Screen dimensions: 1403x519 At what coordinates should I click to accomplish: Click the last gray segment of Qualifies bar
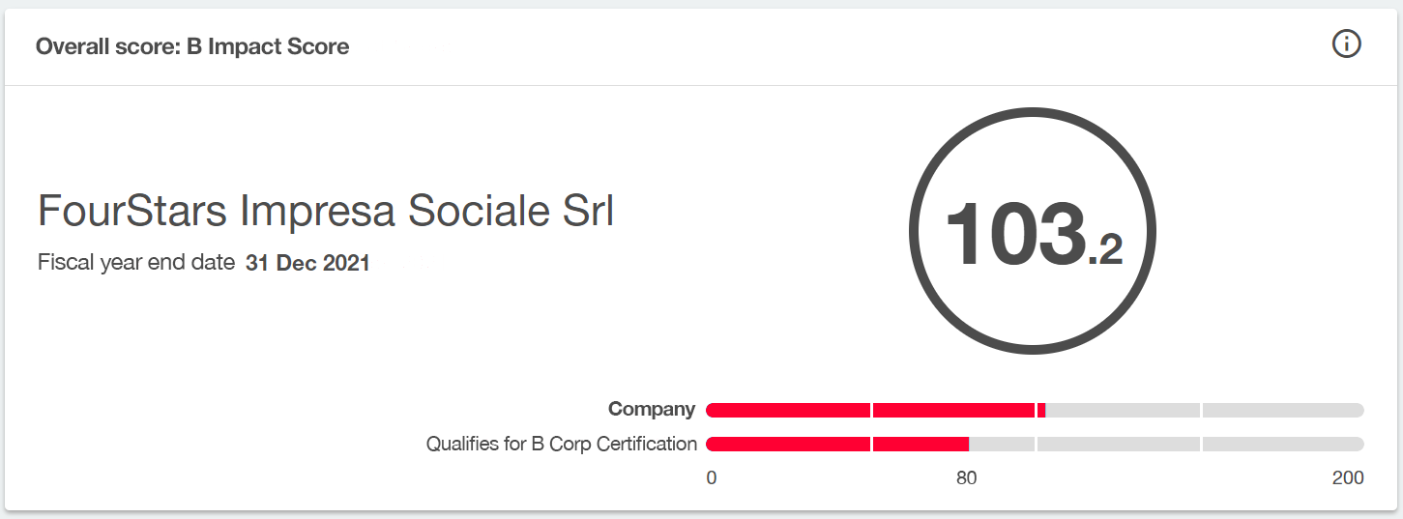coord(1282,444)
